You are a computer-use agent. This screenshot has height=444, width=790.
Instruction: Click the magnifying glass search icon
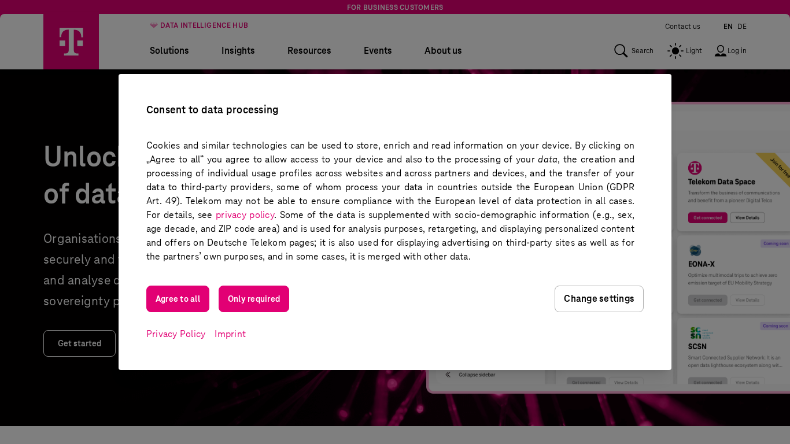click(x=621, y=51)
